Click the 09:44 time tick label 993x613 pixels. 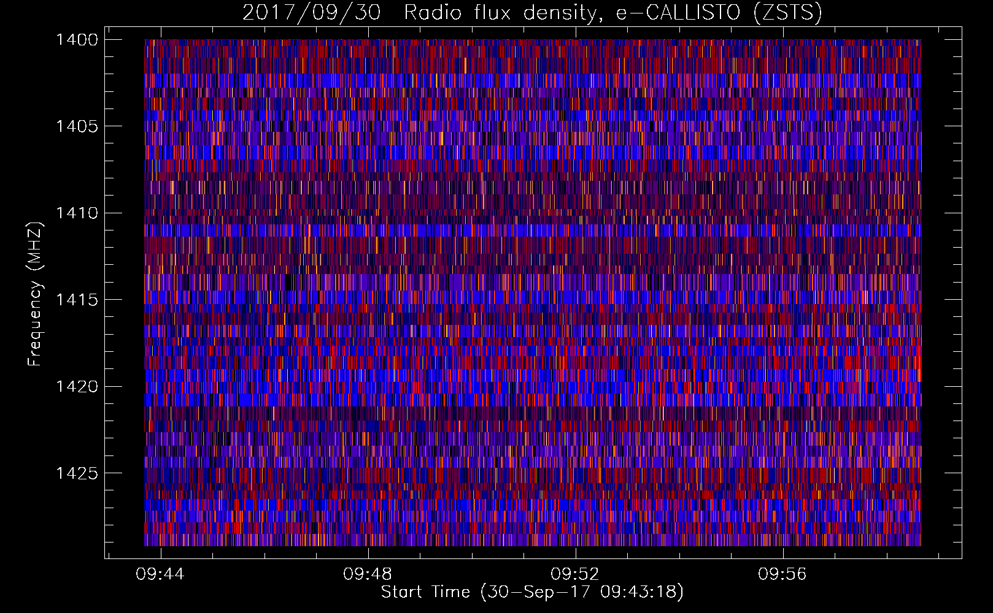pyautogui.click(x=161, y=574)
